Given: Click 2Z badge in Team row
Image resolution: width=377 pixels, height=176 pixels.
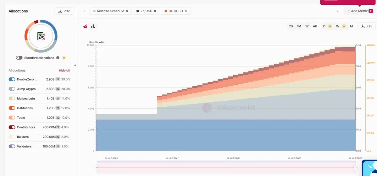Looking at the screenshot, I should (58, 118).
